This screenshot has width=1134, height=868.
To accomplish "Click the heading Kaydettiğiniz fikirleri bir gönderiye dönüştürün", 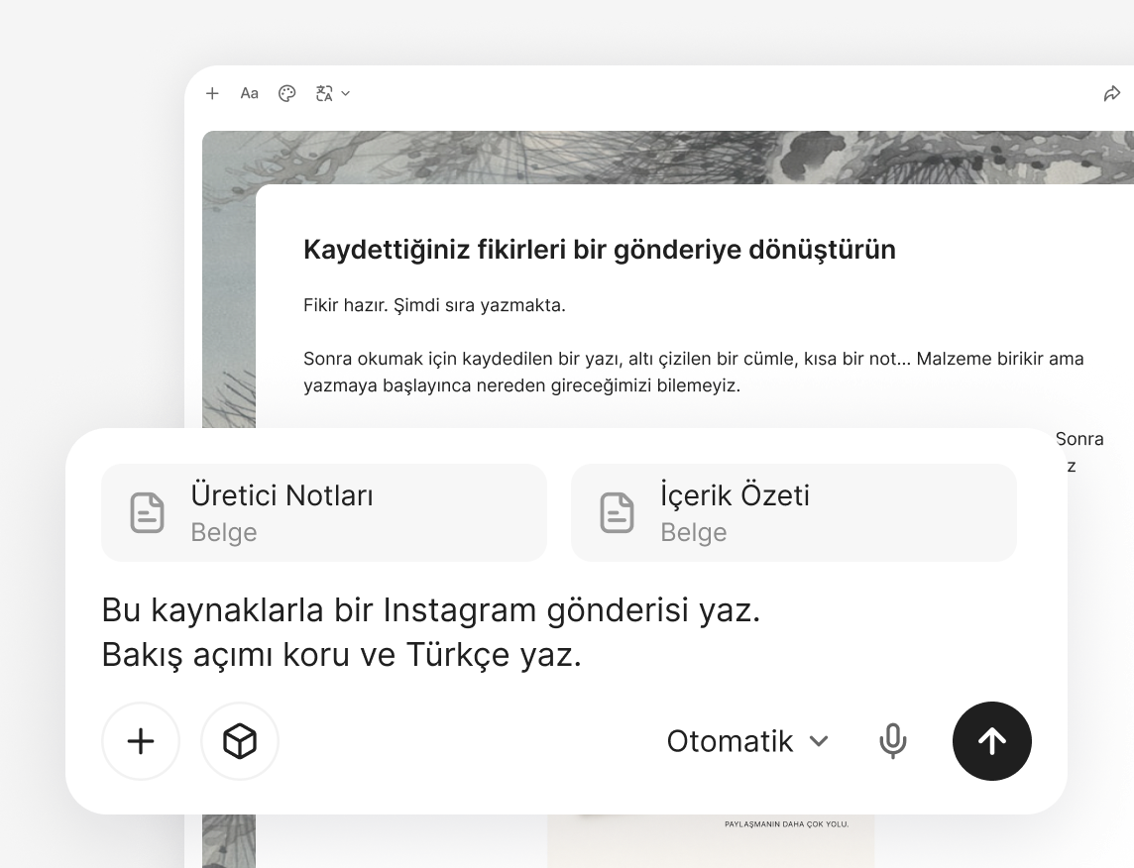I will [x=600, y=250].
